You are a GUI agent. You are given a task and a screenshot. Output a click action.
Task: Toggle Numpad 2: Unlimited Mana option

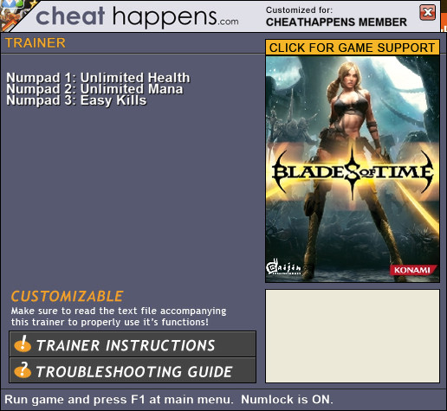[x=94, y=89]
